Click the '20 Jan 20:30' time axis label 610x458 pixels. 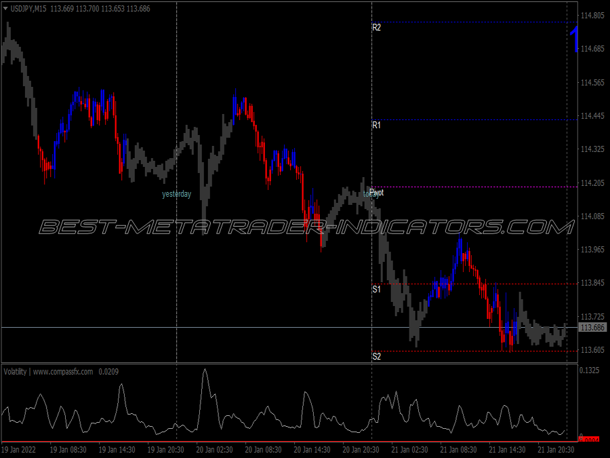361,450
